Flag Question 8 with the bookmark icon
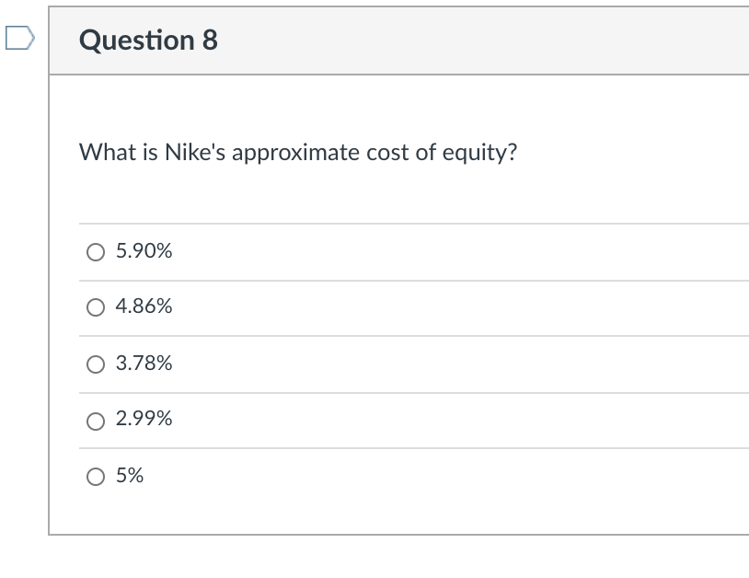 click(18, 40)
